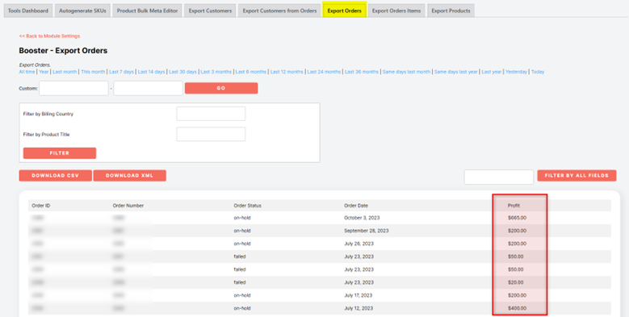Open Product Bulk Meta Editor tab
The height and width of the screenshot is (317, 629).
point(147,10)
